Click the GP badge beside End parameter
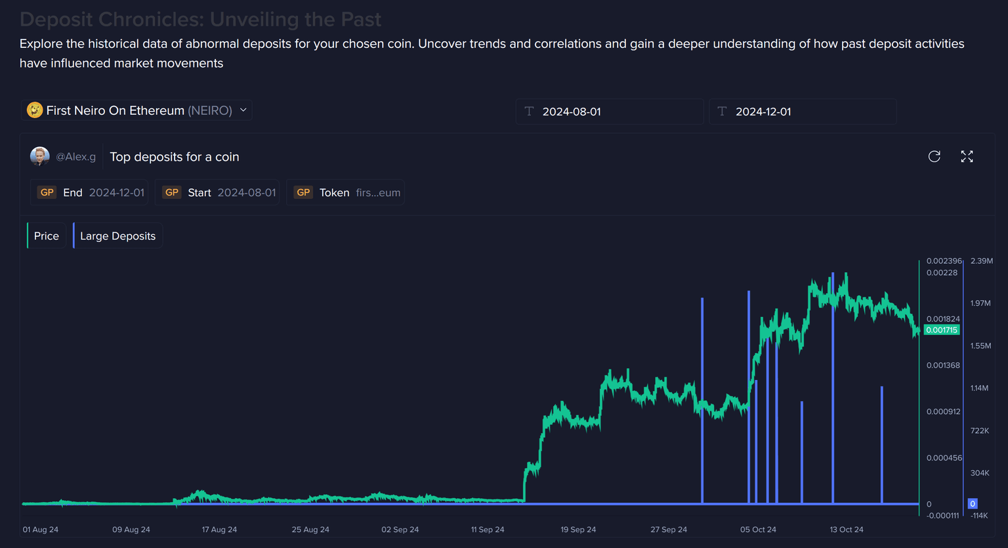 coord(47,192)
